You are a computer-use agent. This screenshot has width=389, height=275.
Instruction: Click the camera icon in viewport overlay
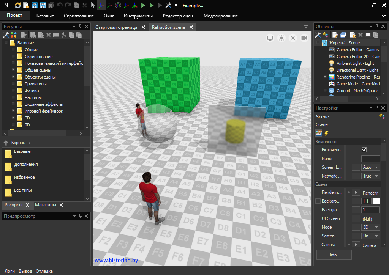[304, 38]
